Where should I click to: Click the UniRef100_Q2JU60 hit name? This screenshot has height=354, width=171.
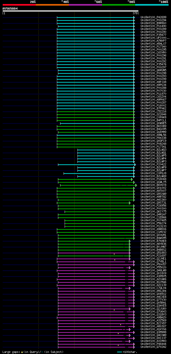(x=153, y=309)
